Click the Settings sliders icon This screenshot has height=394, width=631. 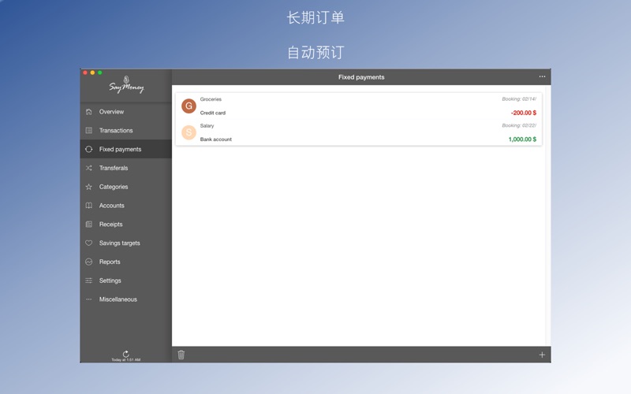89,281
